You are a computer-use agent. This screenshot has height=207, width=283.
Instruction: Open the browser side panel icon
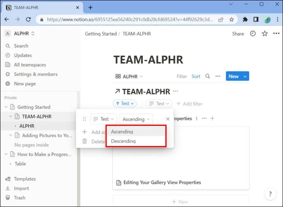(x=256, y=19)
